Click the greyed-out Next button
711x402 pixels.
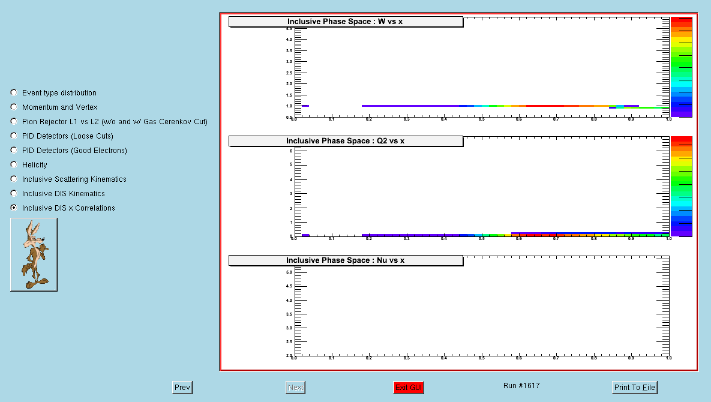click(295, 388)
